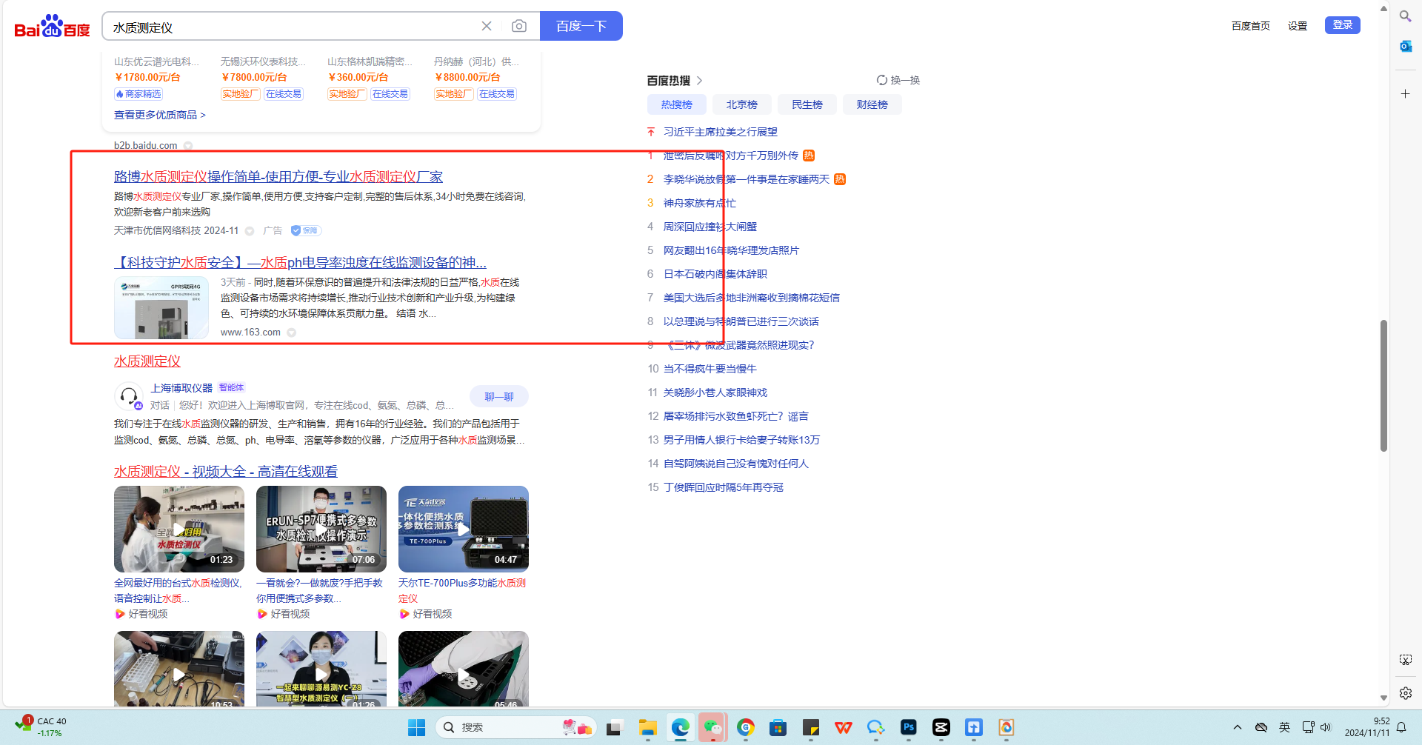Click the 百度一下 search button

(581, 26)
